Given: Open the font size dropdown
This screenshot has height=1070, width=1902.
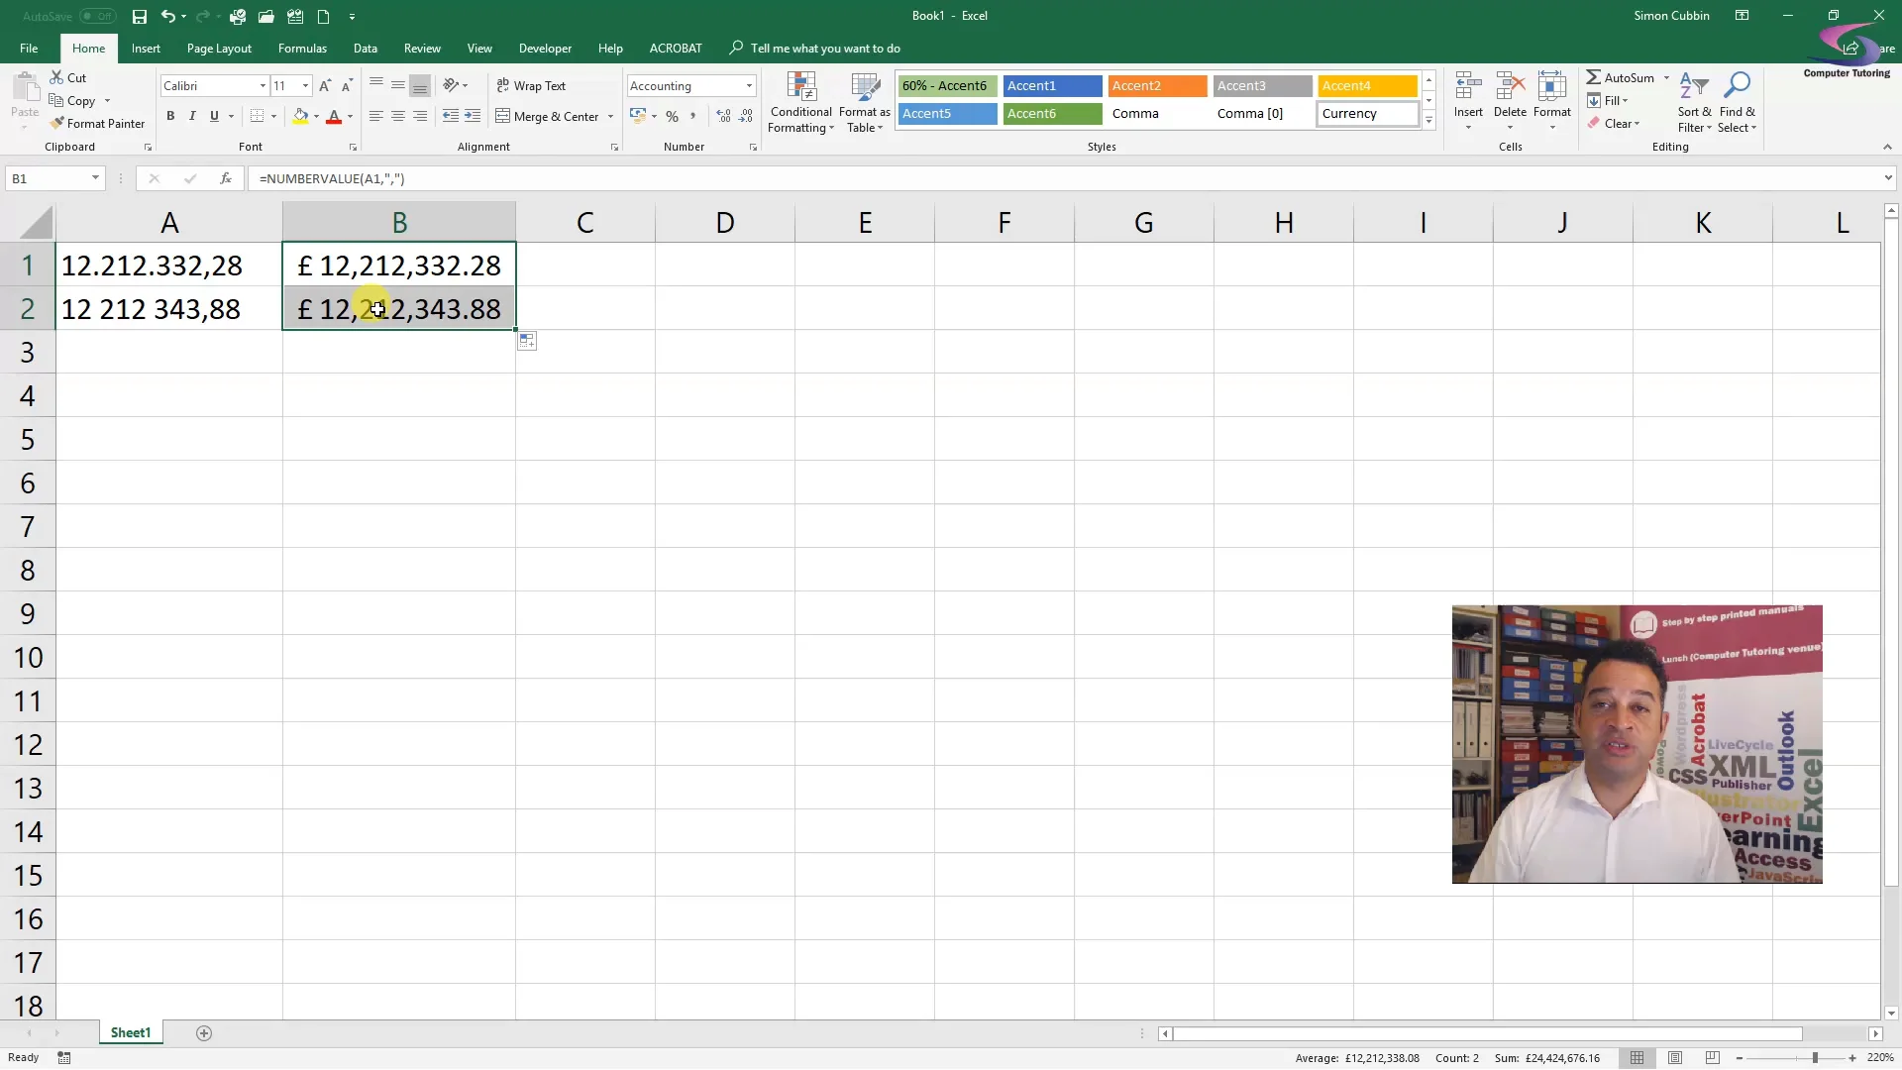Looking at the screenshot, I should pos(305,85).
